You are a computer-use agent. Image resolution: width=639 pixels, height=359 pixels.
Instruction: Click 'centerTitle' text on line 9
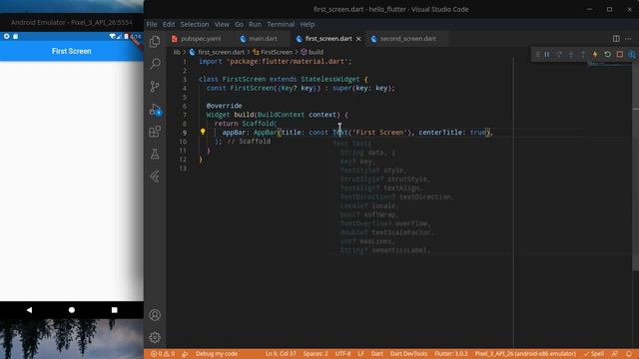pos(440,133)
